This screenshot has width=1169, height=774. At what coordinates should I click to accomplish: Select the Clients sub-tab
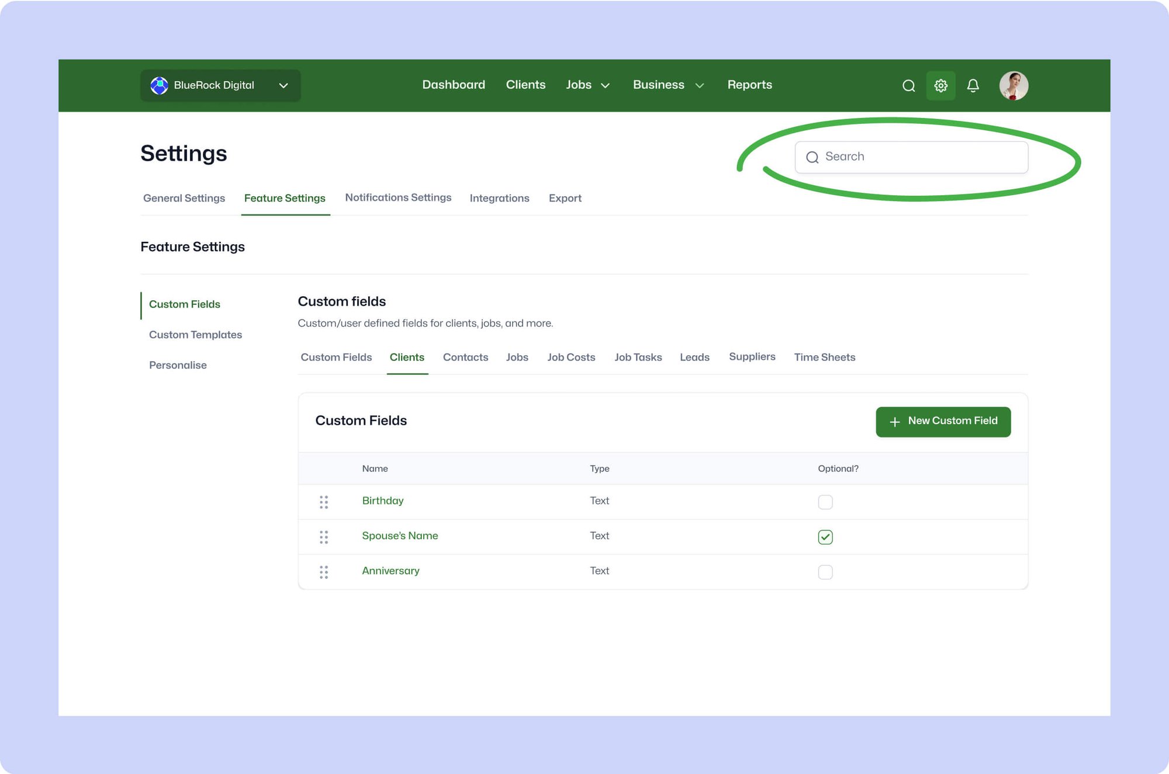407,357
